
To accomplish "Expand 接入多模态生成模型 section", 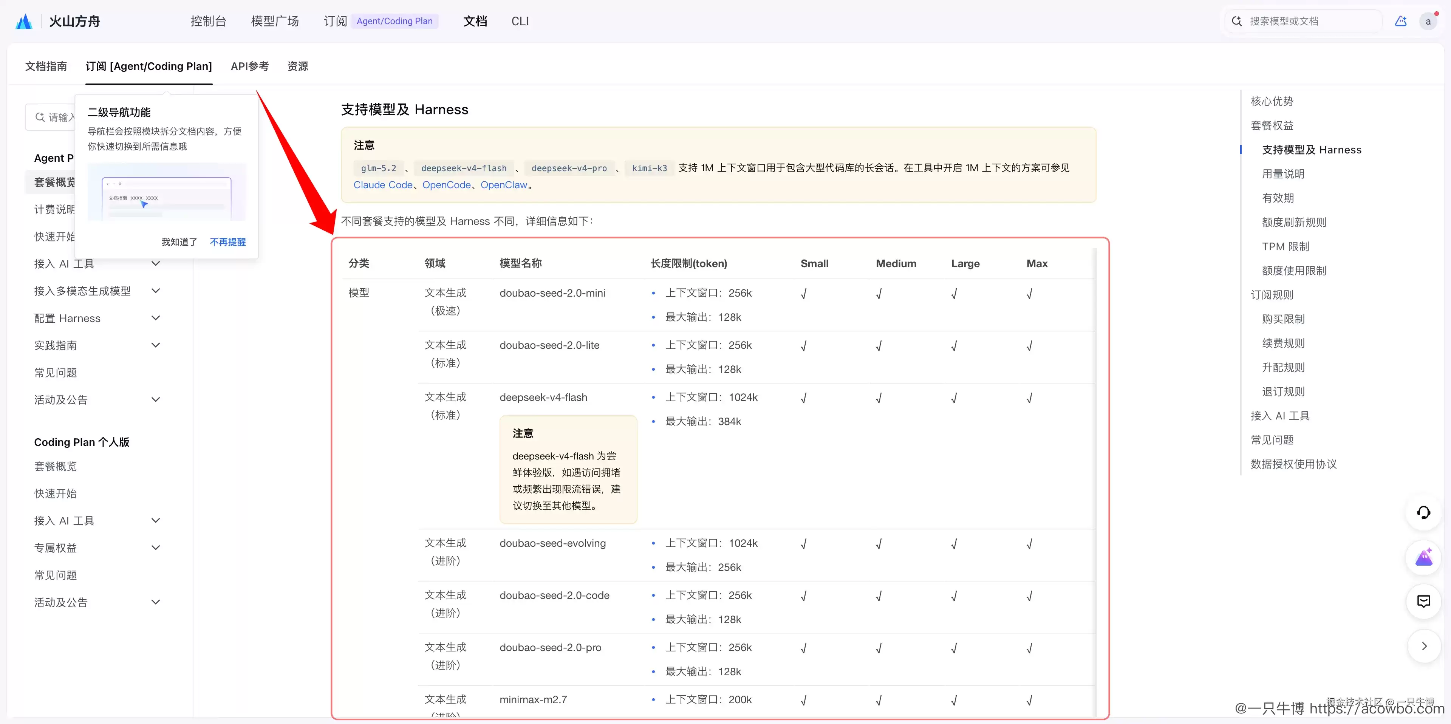I will (x=97, y=291).
